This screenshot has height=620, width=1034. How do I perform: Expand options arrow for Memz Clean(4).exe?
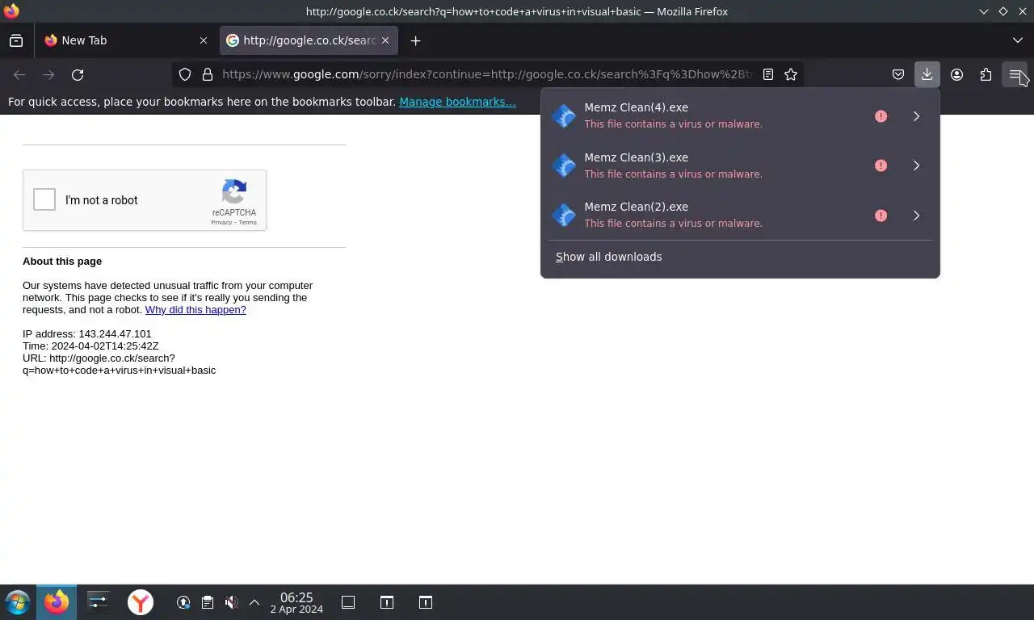click(916, 116)
